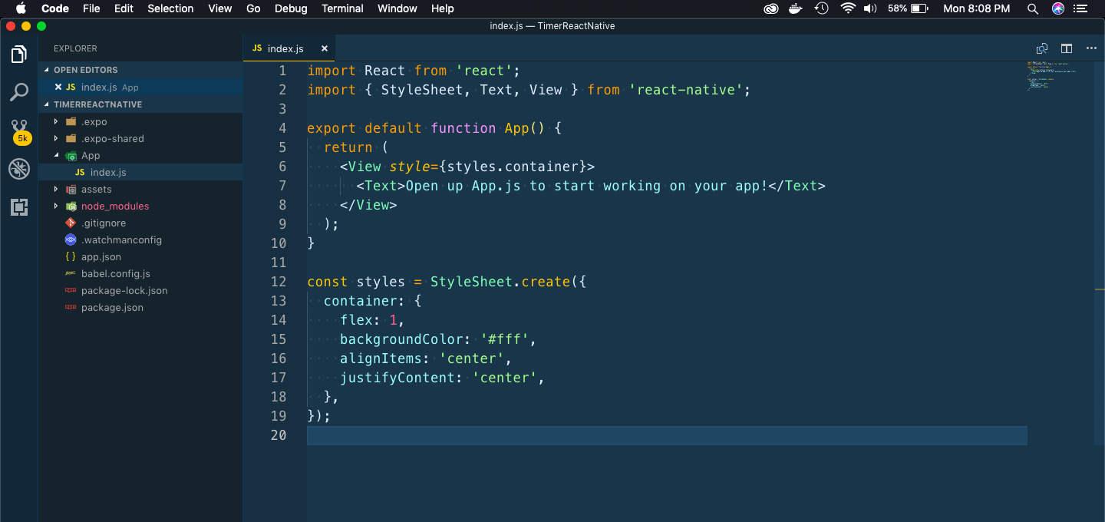Viewport: 1105px width, 522px height.
Task: Open the Debug menu
Action: pos(291,8)
